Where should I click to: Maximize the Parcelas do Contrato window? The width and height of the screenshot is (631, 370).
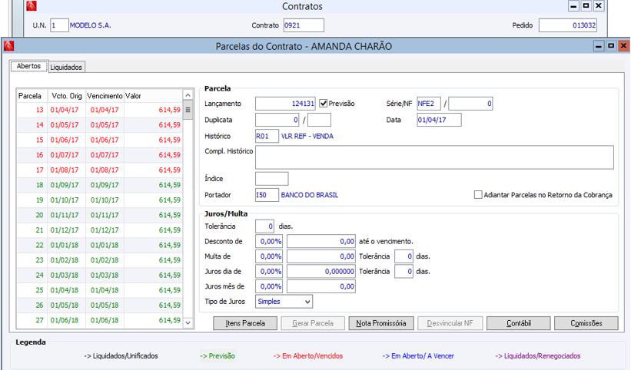click(610, 46)
